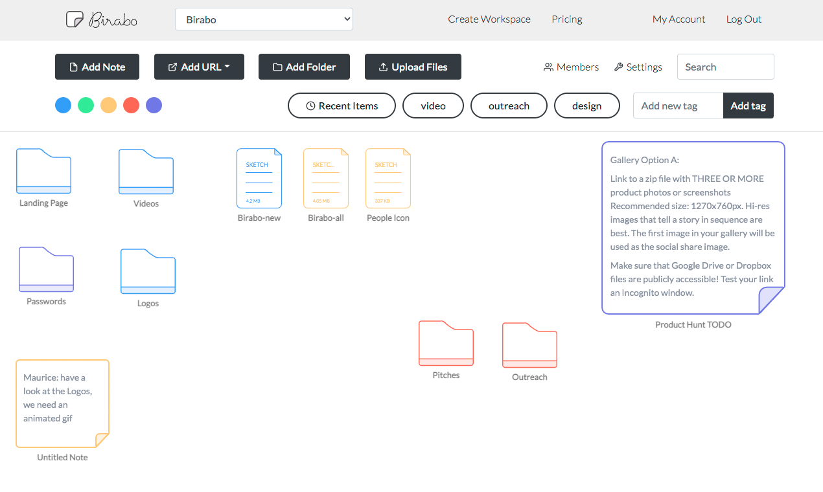
Task: Click the Videos folder label
Action: point(146,204)
